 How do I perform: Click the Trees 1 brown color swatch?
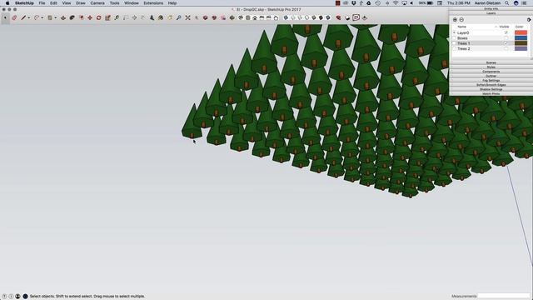[521, 43]
